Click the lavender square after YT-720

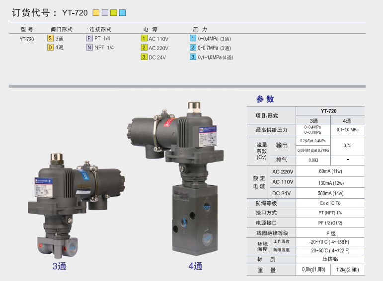coord(104,12)
